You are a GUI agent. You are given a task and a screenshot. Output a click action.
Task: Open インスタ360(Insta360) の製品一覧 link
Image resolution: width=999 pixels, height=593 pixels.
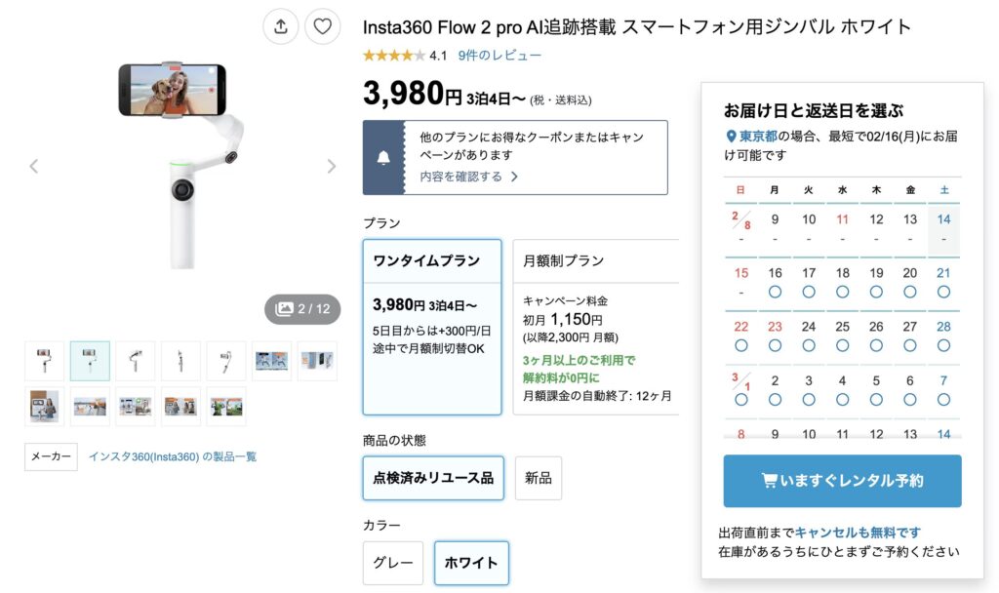coord(173,456)
